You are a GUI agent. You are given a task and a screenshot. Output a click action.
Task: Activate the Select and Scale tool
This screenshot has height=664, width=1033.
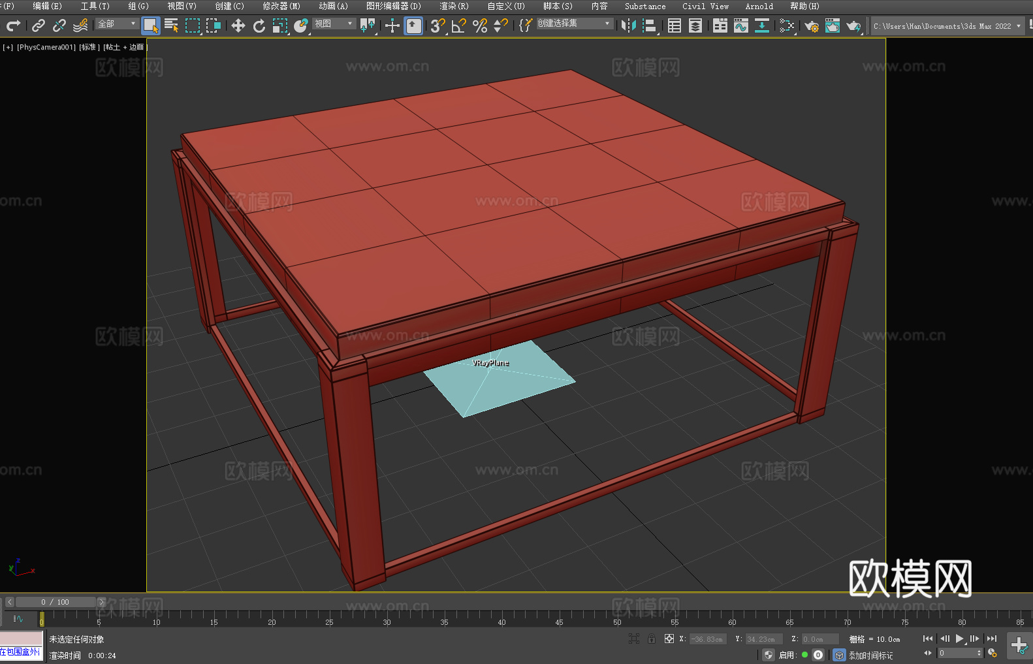[280, 25]
